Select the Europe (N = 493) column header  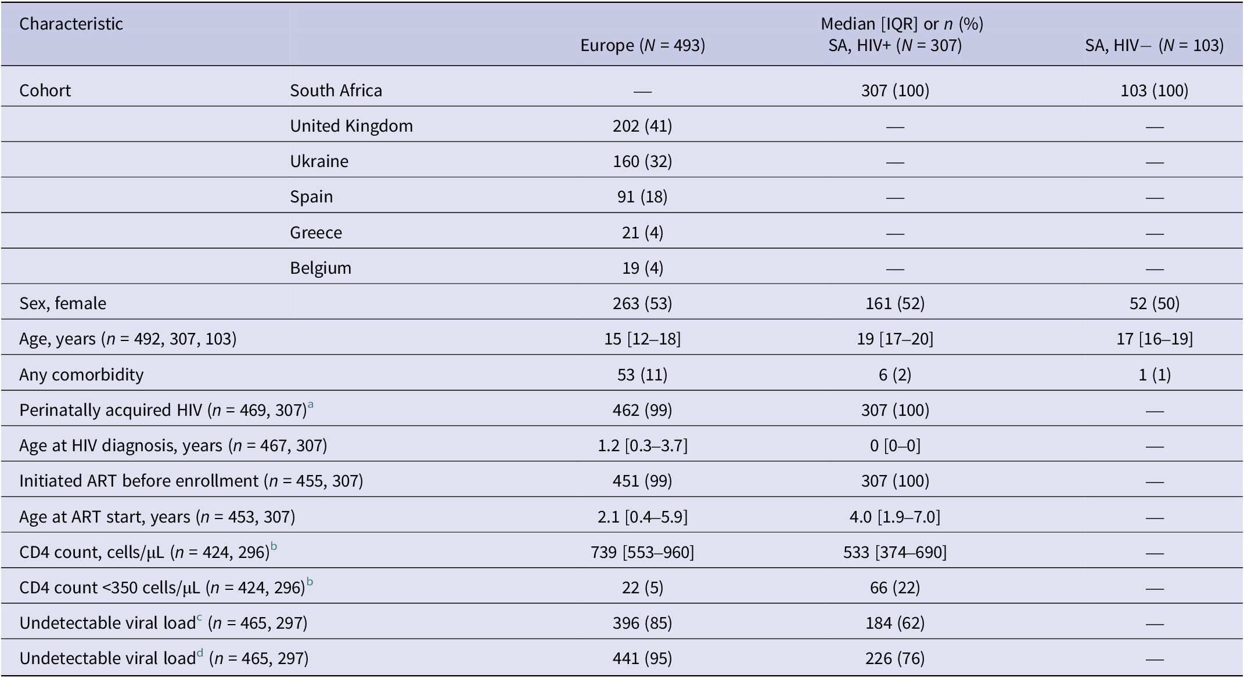642,46
